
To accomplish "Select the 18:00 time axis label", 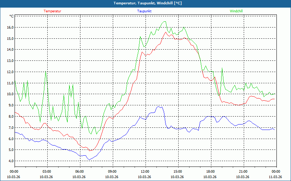I will (x=210, y=172).
